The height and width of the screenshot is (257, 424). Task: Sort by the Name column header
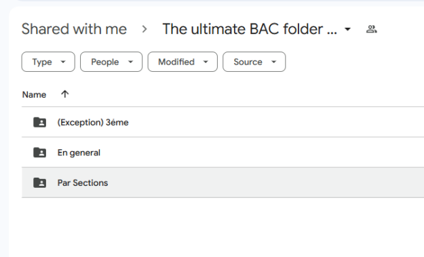(x=34, y=94)
